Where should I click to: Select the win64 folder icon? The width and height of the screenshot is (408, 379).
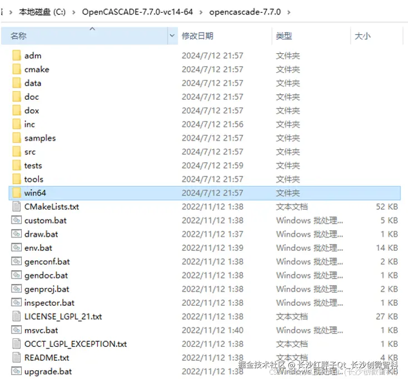pyautogui.click(x=17, y=193)
